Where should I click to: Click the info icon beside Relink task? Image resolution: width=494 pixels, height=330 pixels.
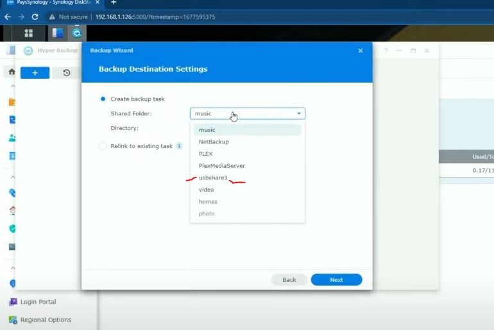click(x=179, y=146)
